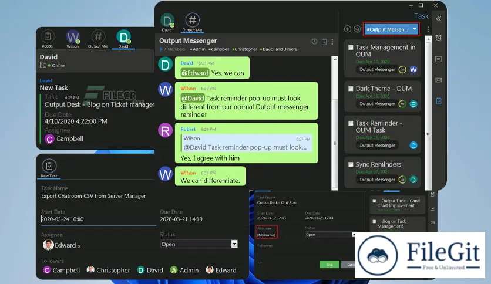Mark Dark Theme - OUM task complete
The height and width of the screenshot is (284, 491).
[x=351, y=89]
